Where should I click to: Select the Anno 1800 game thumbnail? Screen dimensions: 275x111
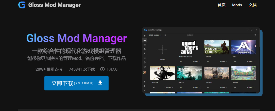[x=217, y=73]
